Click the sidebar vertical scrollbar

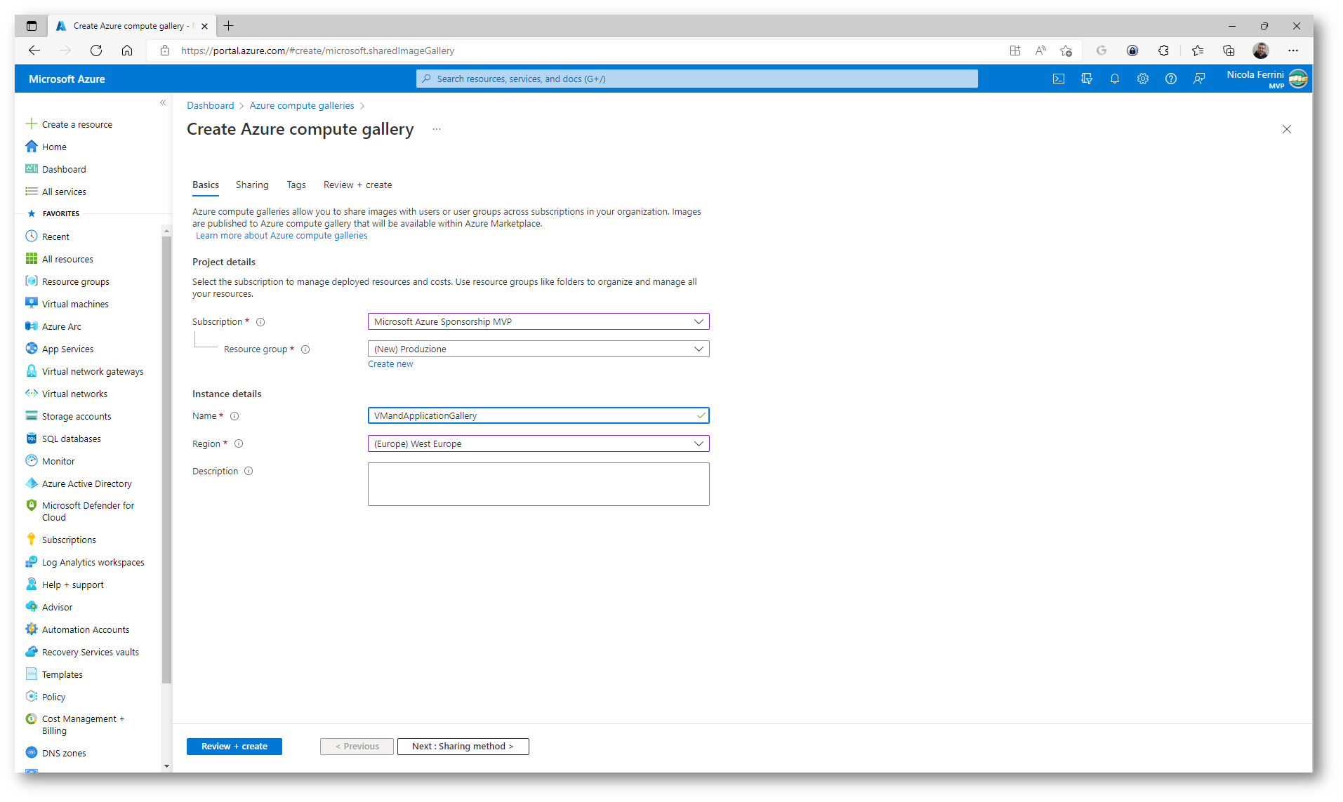(166, 460)
